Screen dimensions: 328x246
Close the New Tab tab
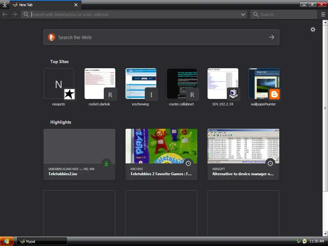click(x=76, y=4)
